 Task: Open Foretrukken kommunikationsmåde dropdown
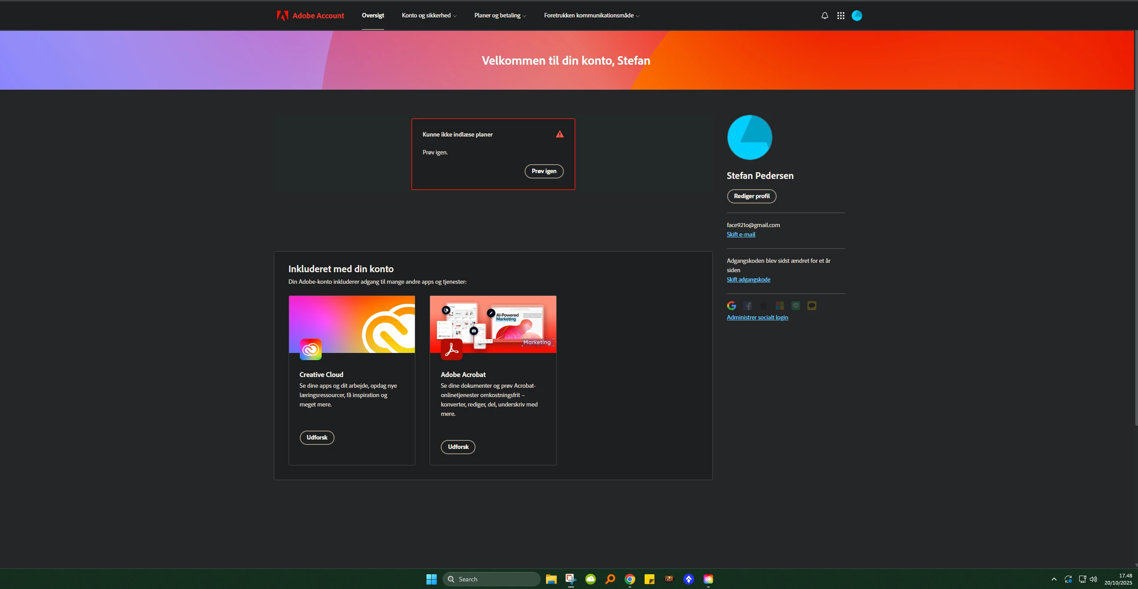pyautogui.click(x=592, y=16)
